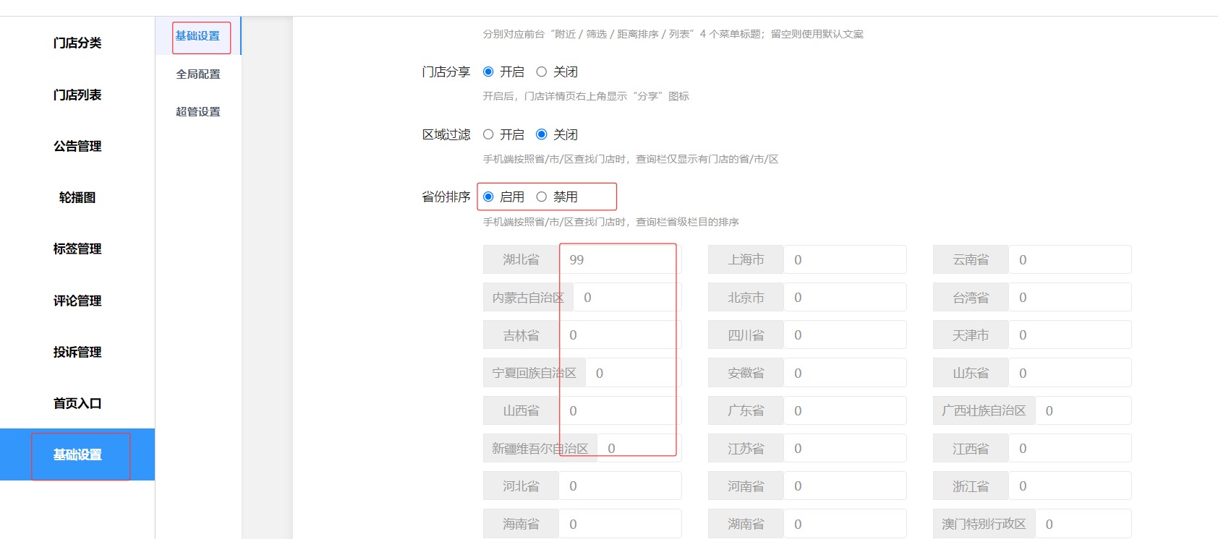The width and height of the screenshot is (1218, 539).
Task: Enable the 门店分享 开启 radio option
Action: pyautogui.click(x=488, y=72)
